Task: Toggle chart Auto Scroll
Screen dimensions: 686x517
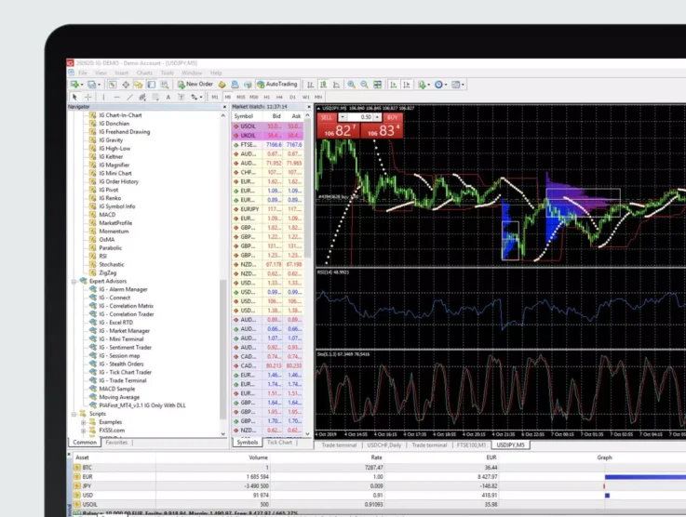Action: tap(394, 85)
